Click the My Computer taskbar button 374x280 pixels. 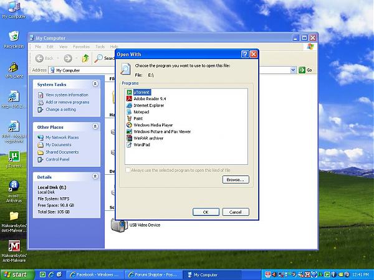(212, 275)
